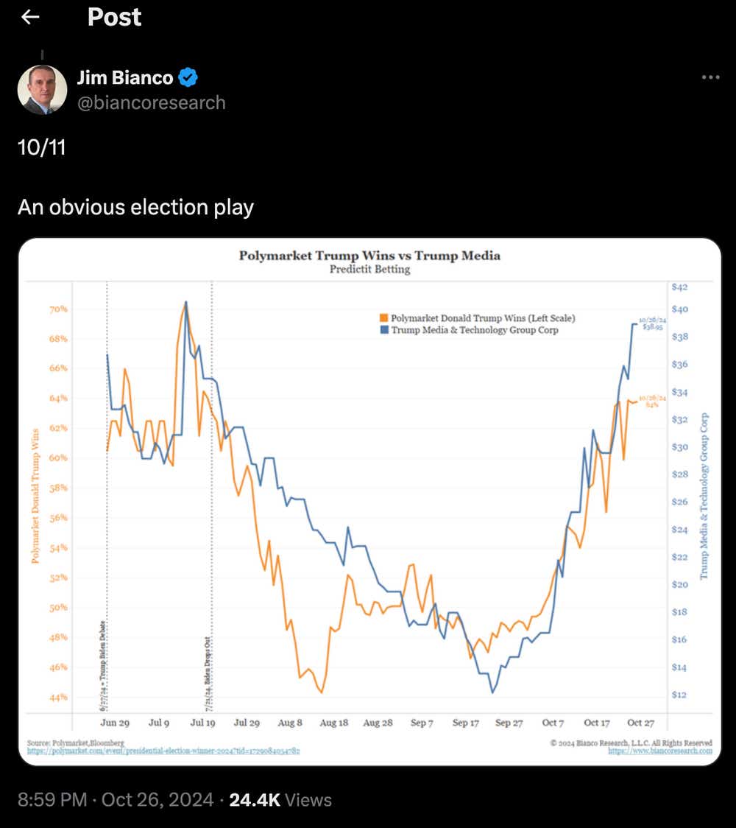Image resolution: width=736 pixels, height=828 pixels.
Task: Open the three-dot more options menu
Action: coord(710,77)
